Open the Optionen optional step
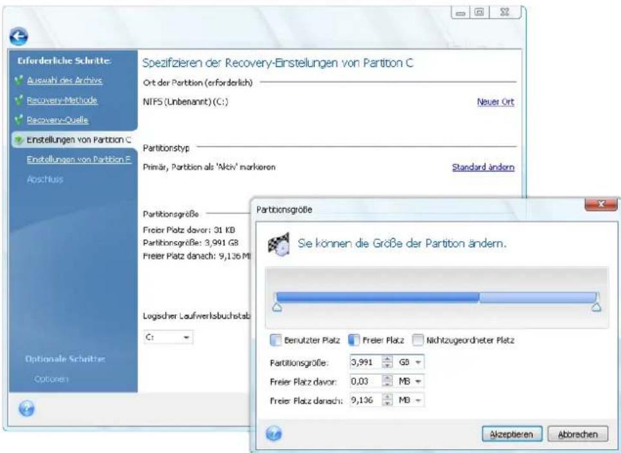 pyautogui.click(x=51, y=379)
